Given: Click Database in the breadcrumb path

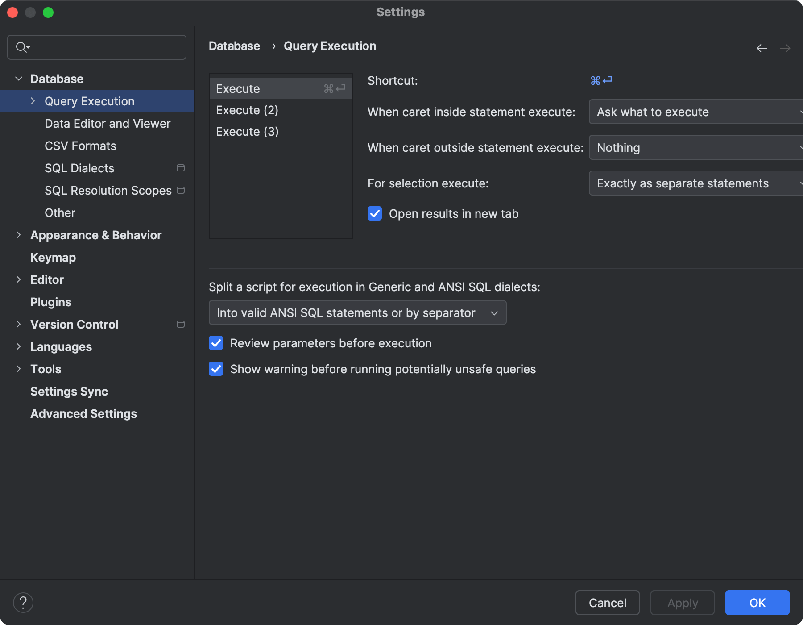Looking at the screenshot, I should pos(234,46).
